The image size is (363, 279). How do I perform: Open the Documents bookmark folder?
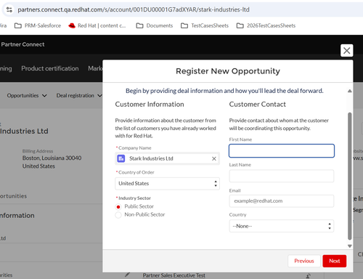click(x=155, y=25)
